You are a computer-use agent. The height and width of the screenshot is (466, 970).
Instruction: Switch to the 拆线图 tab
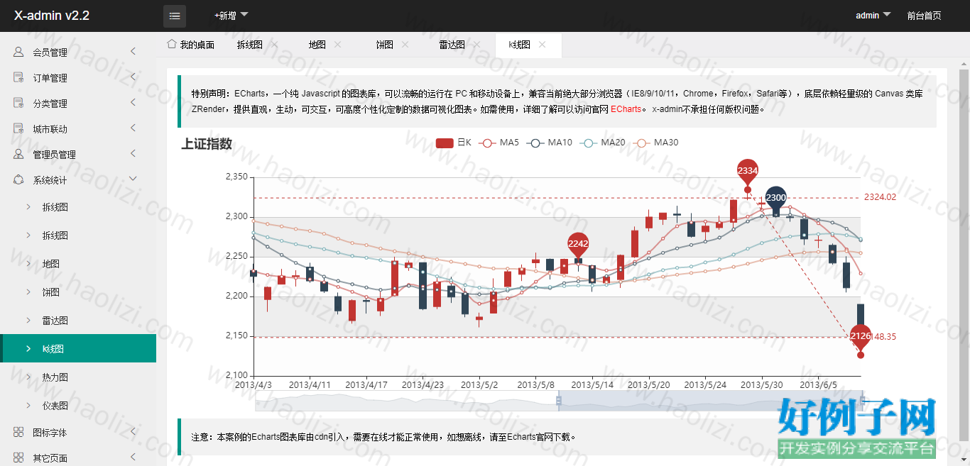[x=249, y=45]
